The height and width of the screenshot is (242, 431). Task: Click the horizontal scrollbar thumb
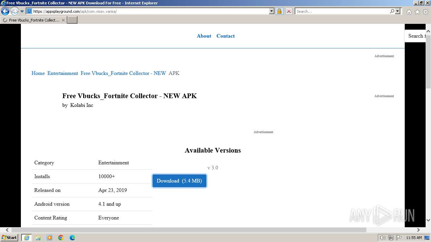(189, 230)
